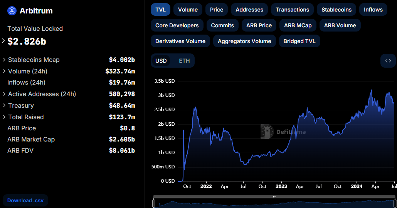Click the $8.061b FDV value

coord(122,150)
